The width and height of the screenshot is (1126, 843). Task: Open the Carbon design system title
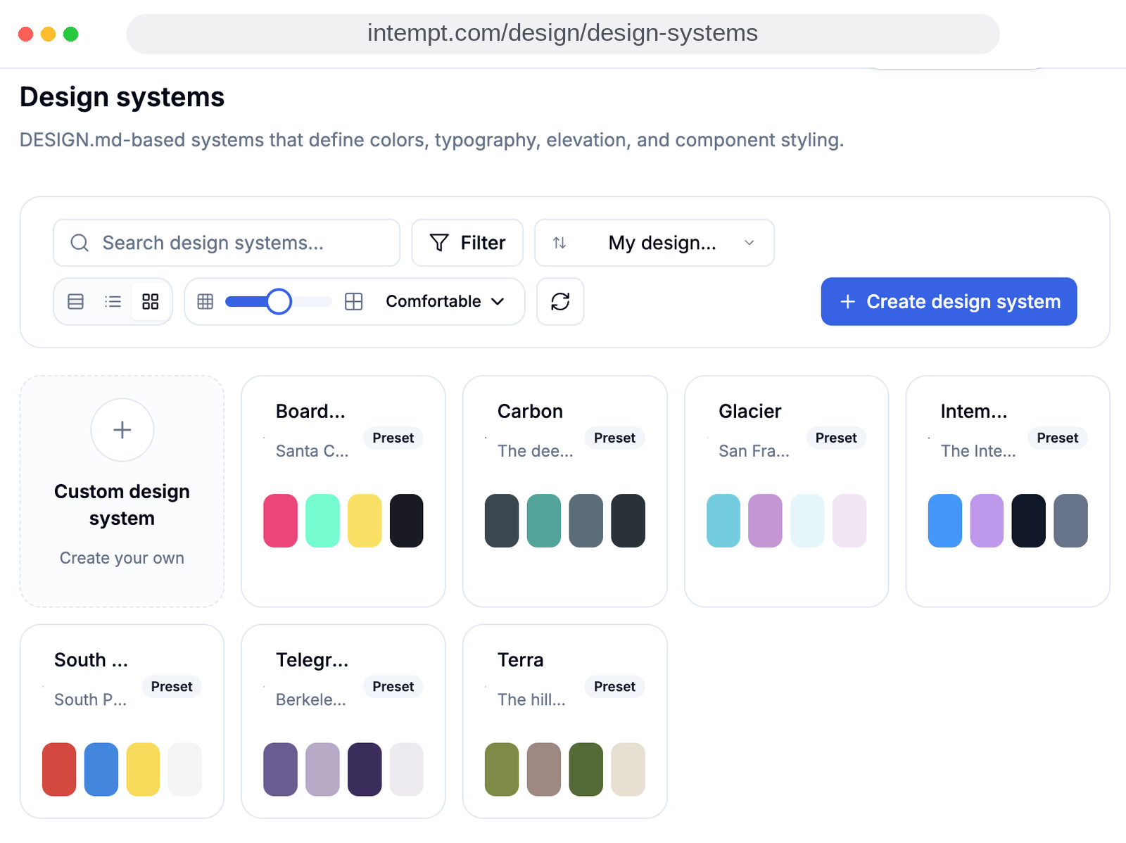tap(530, 412)
